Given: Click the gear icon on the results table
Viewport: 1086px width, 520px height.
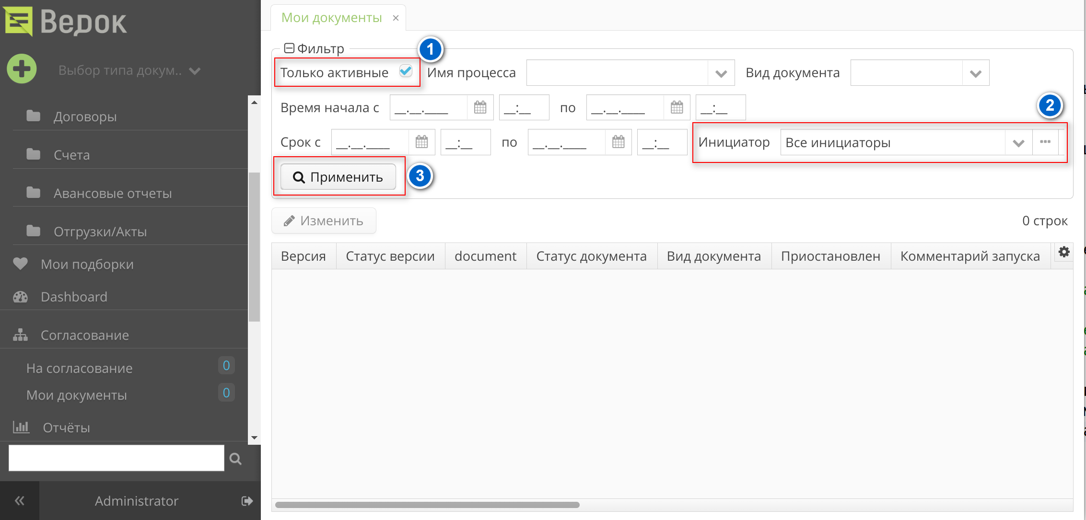Looking at the screenshot, I should 1063,251.
